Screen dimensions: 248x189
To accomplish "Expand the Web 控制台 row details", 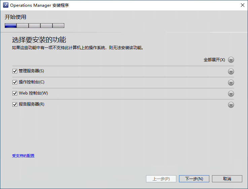I will 231,94.
